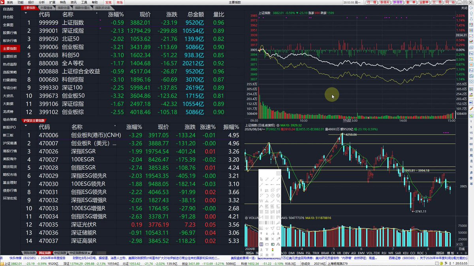
Task: Open the 资讯 menu
Action: pos(73,2)
